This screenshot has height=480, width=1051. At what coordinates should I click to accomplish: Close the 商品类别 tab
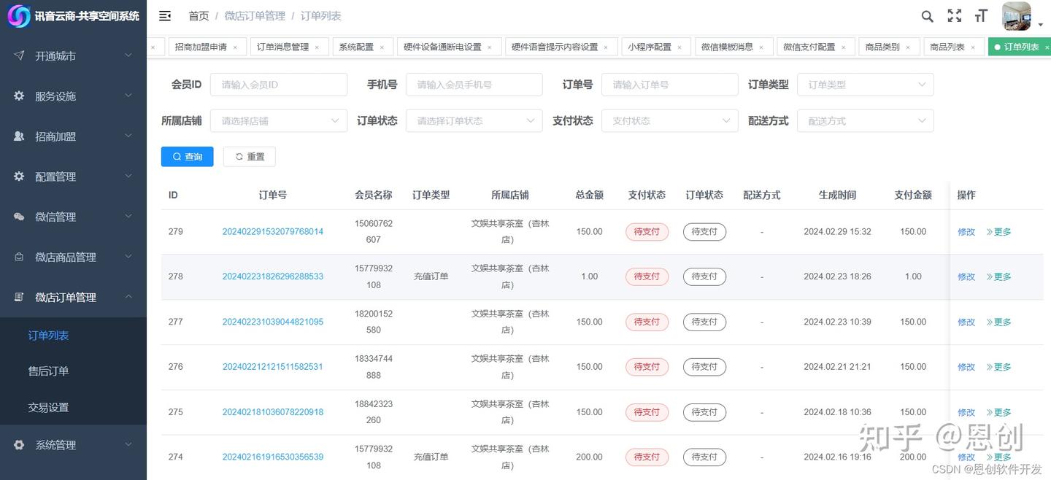(x=908, y=47)
